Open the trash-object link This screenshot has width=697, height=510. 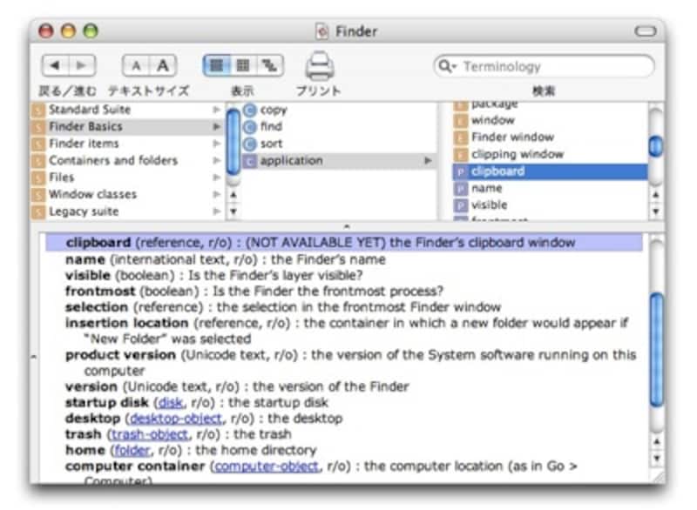pos(148,434)
